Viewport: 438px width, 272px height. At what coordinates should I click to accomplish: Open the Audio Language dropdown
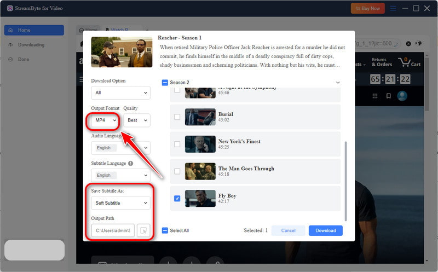pos(120,148)
